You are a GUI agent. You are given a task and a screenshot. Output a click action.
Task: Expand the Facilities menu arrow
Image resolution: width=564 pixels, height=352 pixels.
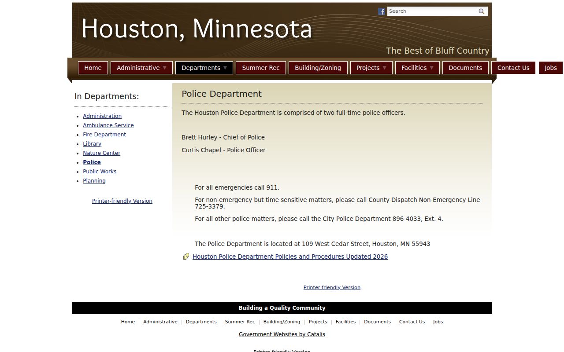pyautogui.click(x=432, y=68)
